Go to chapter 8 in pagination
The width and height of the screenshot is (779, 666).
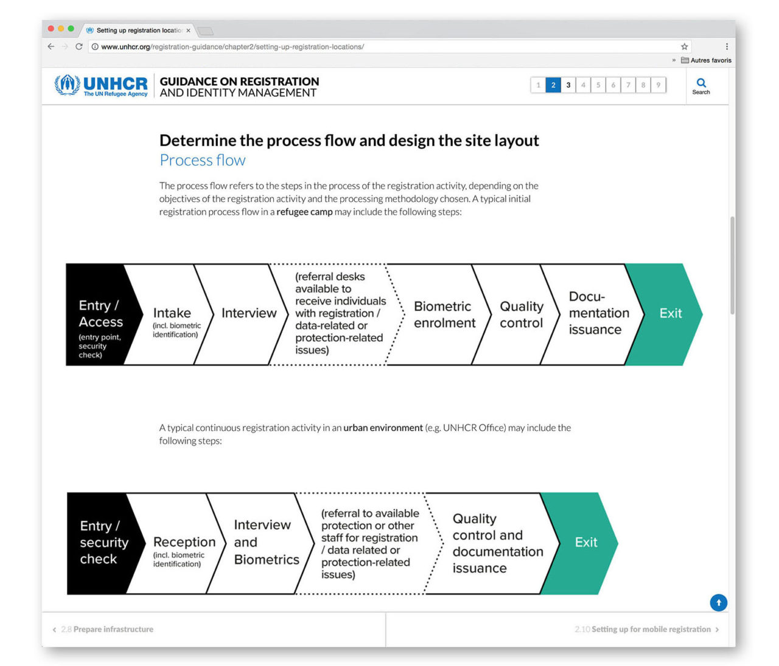click(643, 85)
